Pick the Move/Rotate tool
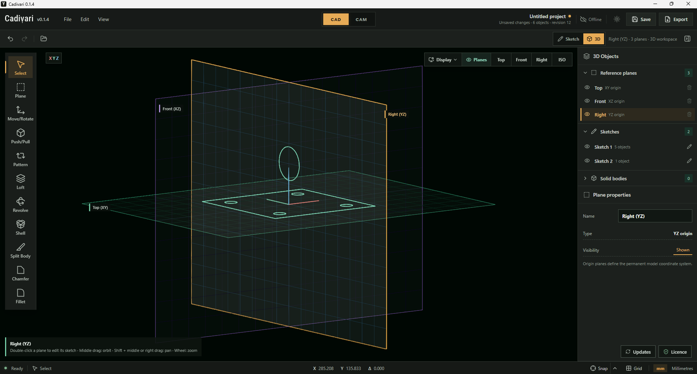This screenshot has height=374, width=697. [x=20, y=113]
